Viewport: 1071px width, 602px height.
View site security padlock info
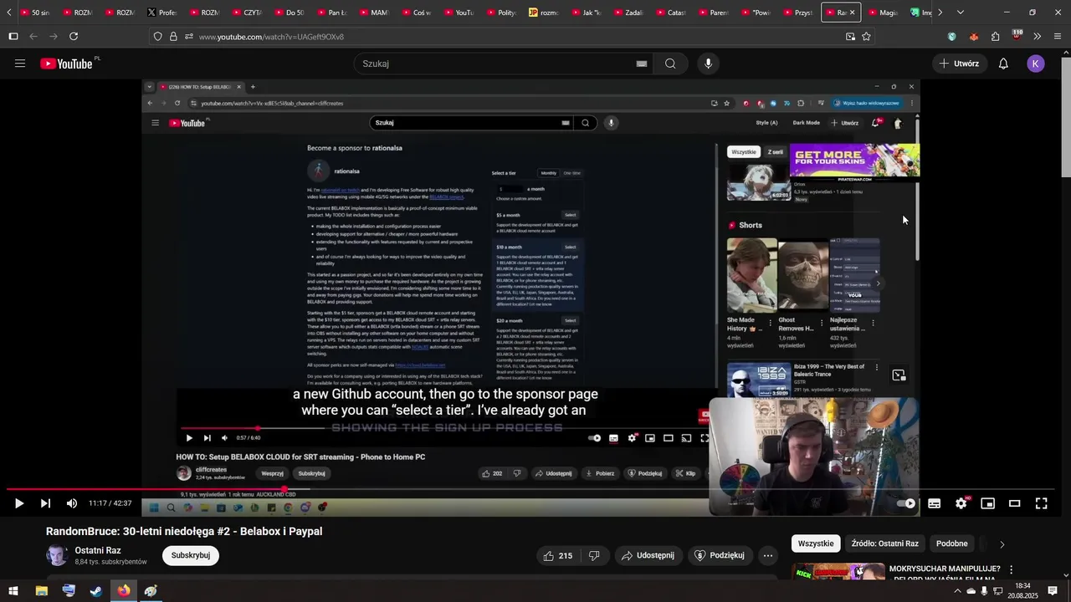pyautogui.click(x=173, y=37)
